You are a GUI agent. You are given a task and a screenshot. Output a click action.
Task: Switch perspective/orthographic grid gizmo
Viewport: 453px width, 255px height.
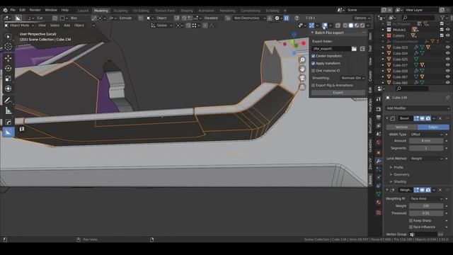click(302, 87)
